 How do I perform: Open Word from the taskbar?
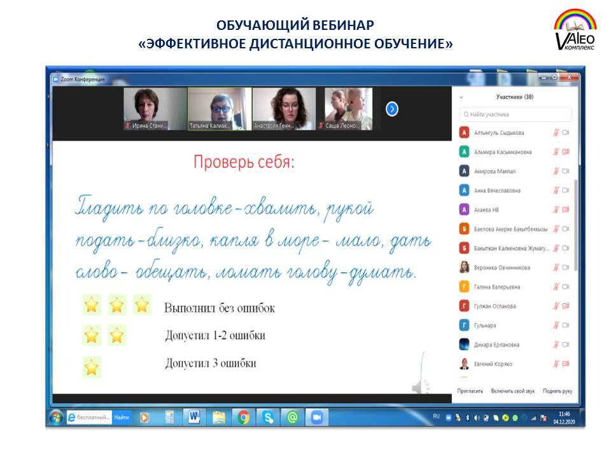tap(193, 417)
